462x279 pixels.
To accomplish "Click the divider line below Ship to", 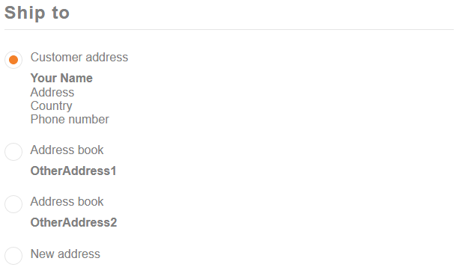I will pyautogui.click(x=229, y=29).
